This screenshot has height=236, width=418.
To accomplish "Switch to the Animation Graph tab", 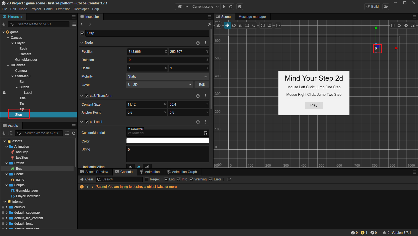I will point(182,172).
